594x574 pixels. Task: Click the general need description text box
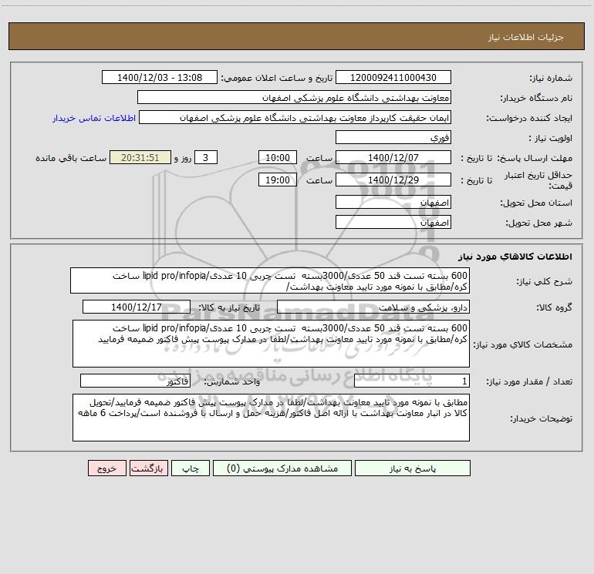coord(270,280)
